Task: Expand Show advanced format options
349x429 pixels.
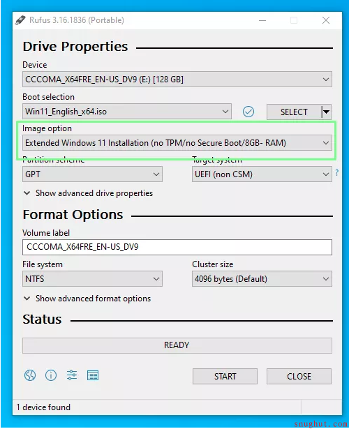Action: (x=87, y=299)
